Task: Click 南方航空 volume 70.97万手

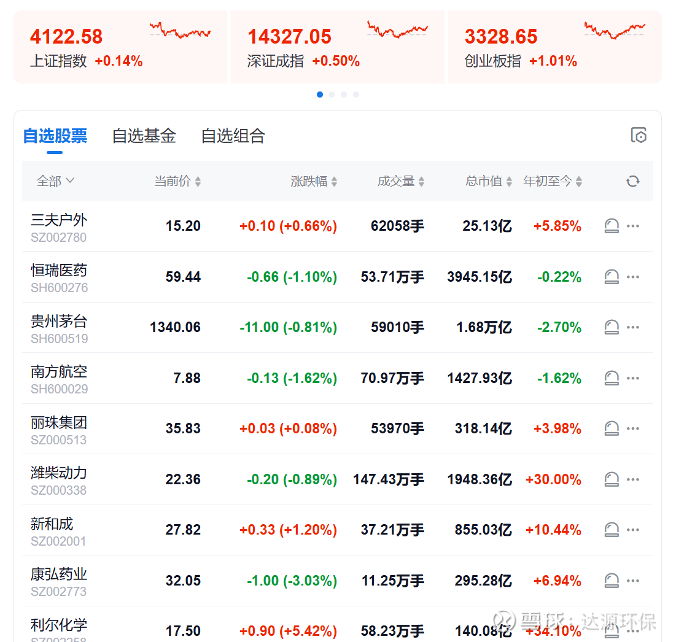Action: (x=393, y=378)
